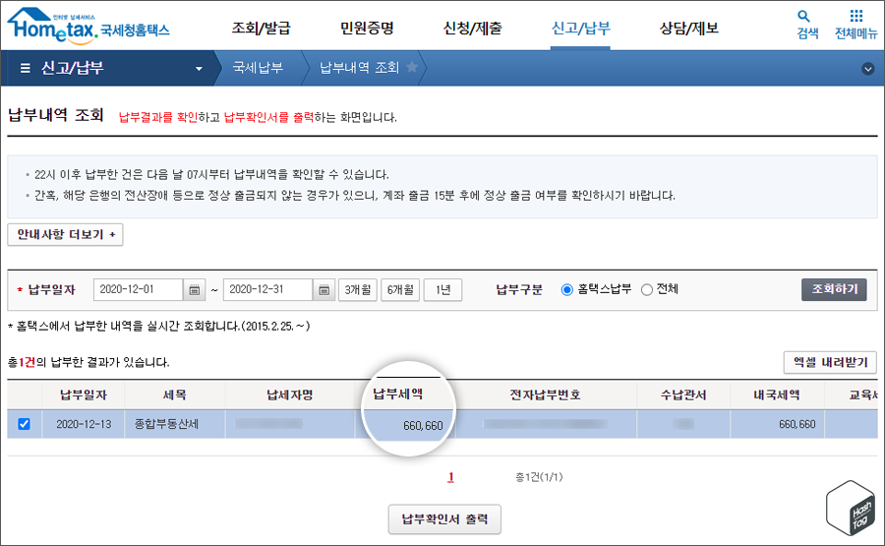The width and height of the screenshot is (885, 546).
Task: Select the 전체 radio option
Action: tap(647, 289)
